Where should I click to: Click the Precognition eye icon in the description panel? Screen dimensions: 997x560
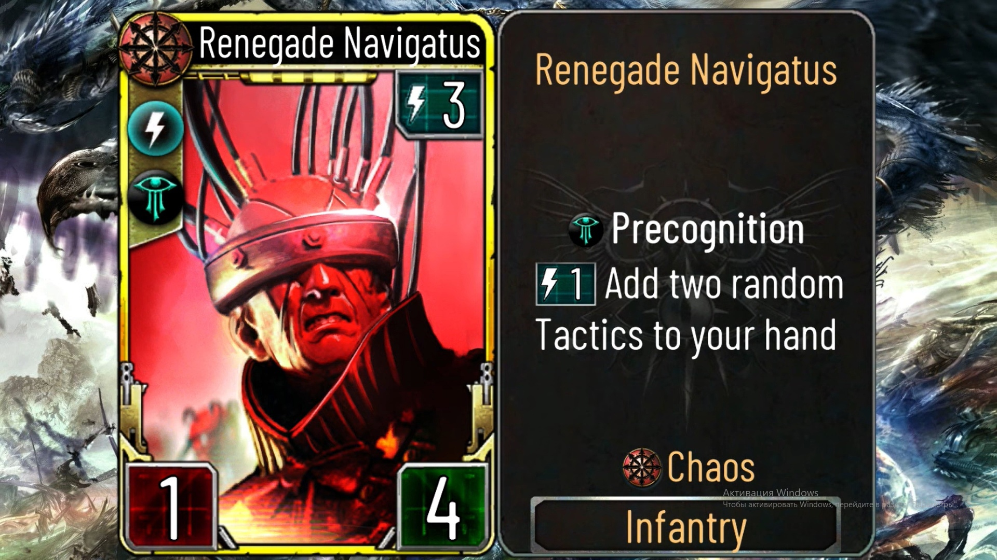coord(586,230)
